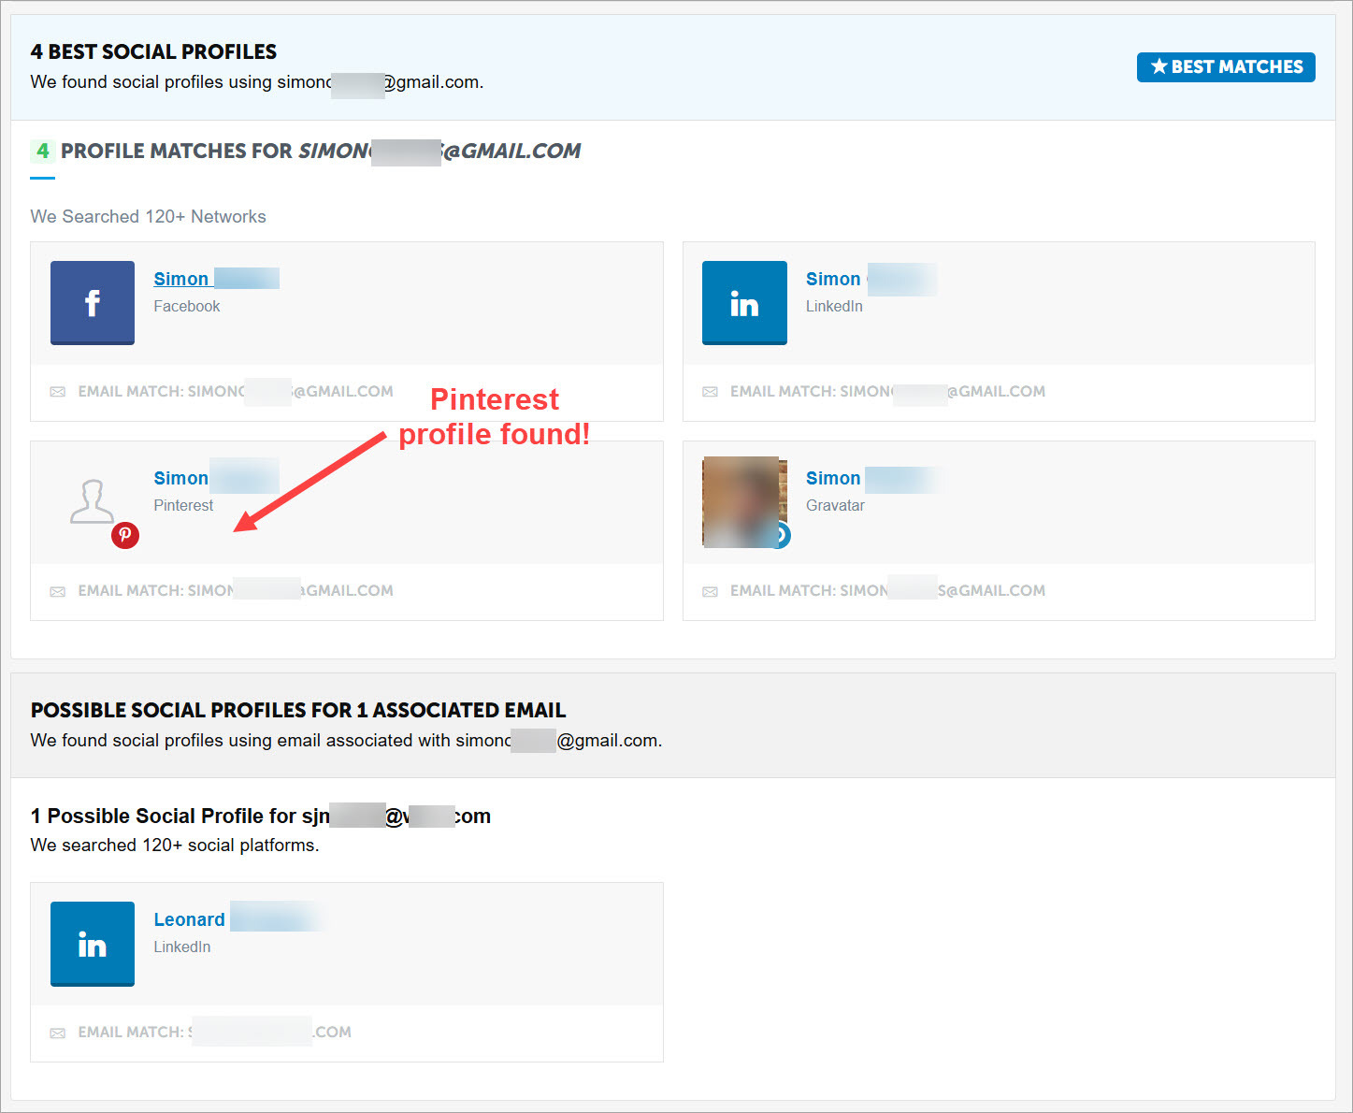
Task: Click the LinkedIn icon beside Simon
Action: click(x=744, y=302)
